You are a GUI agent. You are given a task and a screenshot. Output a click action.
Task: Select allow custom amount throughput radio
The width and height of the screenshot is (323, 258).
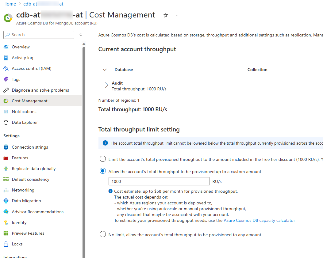tap(102, 171)
